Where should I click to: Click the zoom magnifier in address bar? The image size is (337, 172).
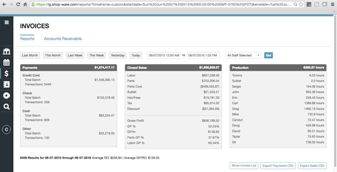(296, 4)
